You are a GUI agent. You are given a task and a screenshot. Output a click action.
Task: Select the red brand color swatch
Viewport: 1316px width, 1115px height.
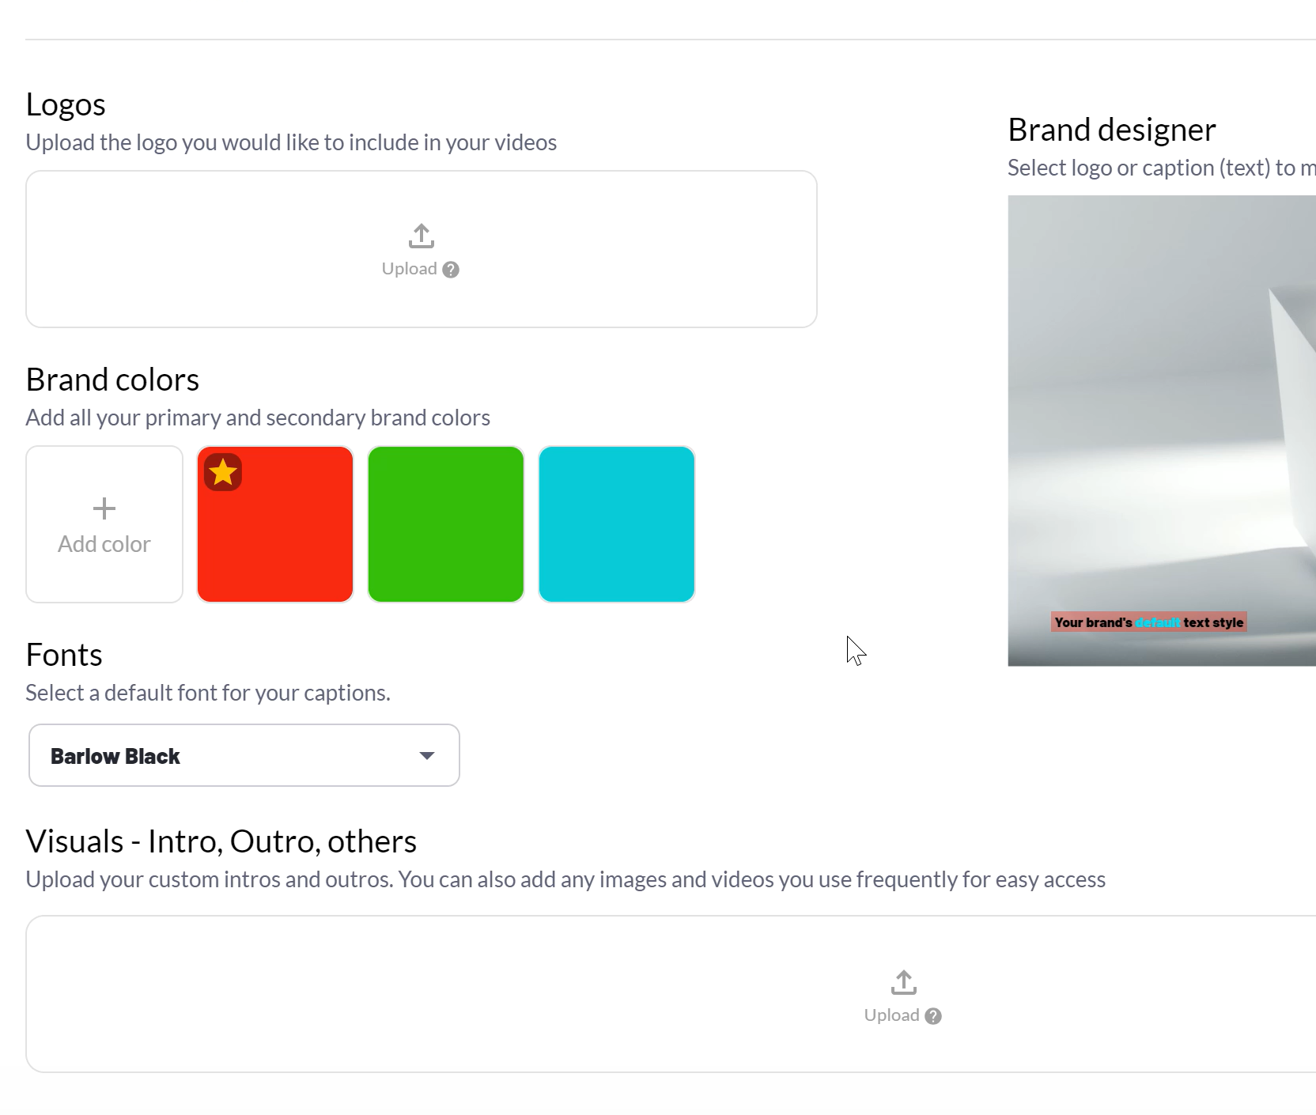pyautogui.click(x=285, y=538)
